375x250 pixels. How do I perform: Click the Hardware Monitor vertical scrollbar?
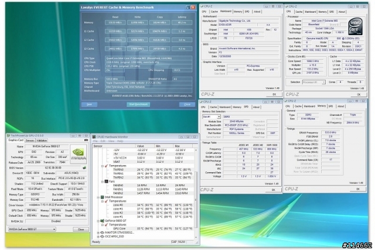point(196,193)
